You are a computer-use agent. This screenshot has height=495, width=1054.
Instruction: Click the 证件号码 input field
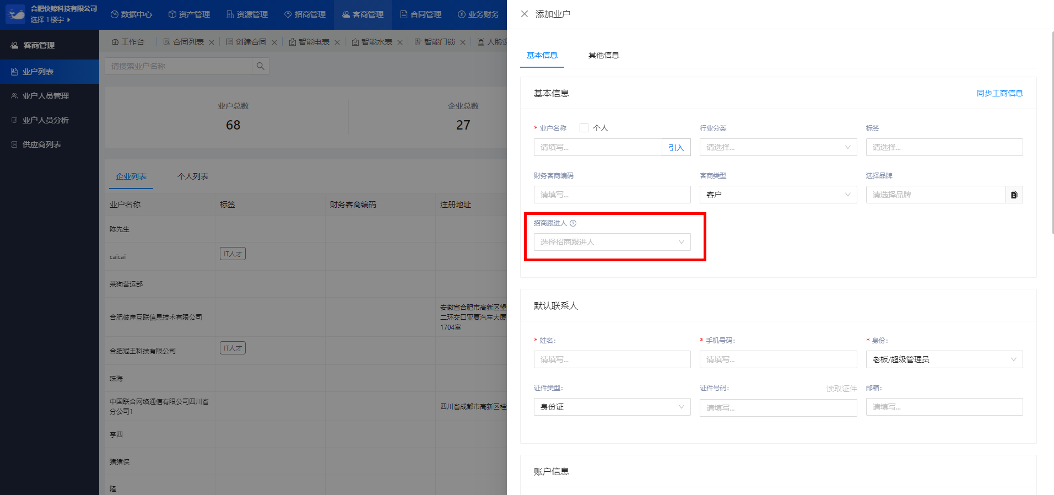[778, 408]
